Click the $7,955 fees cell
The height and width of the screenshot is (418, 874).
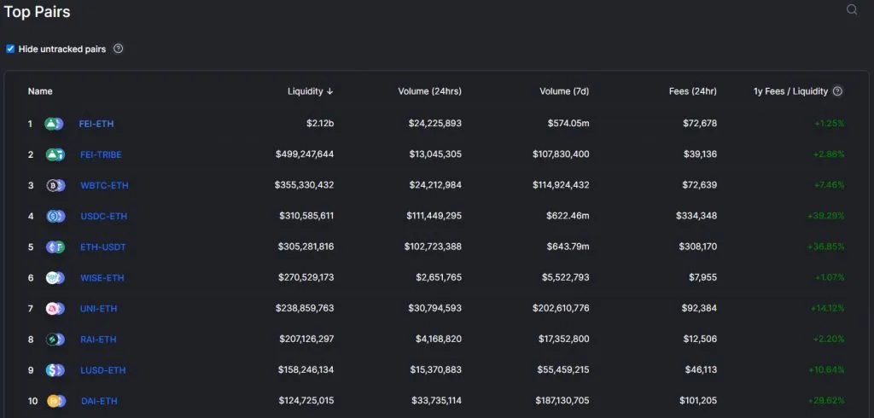point(702,277)
